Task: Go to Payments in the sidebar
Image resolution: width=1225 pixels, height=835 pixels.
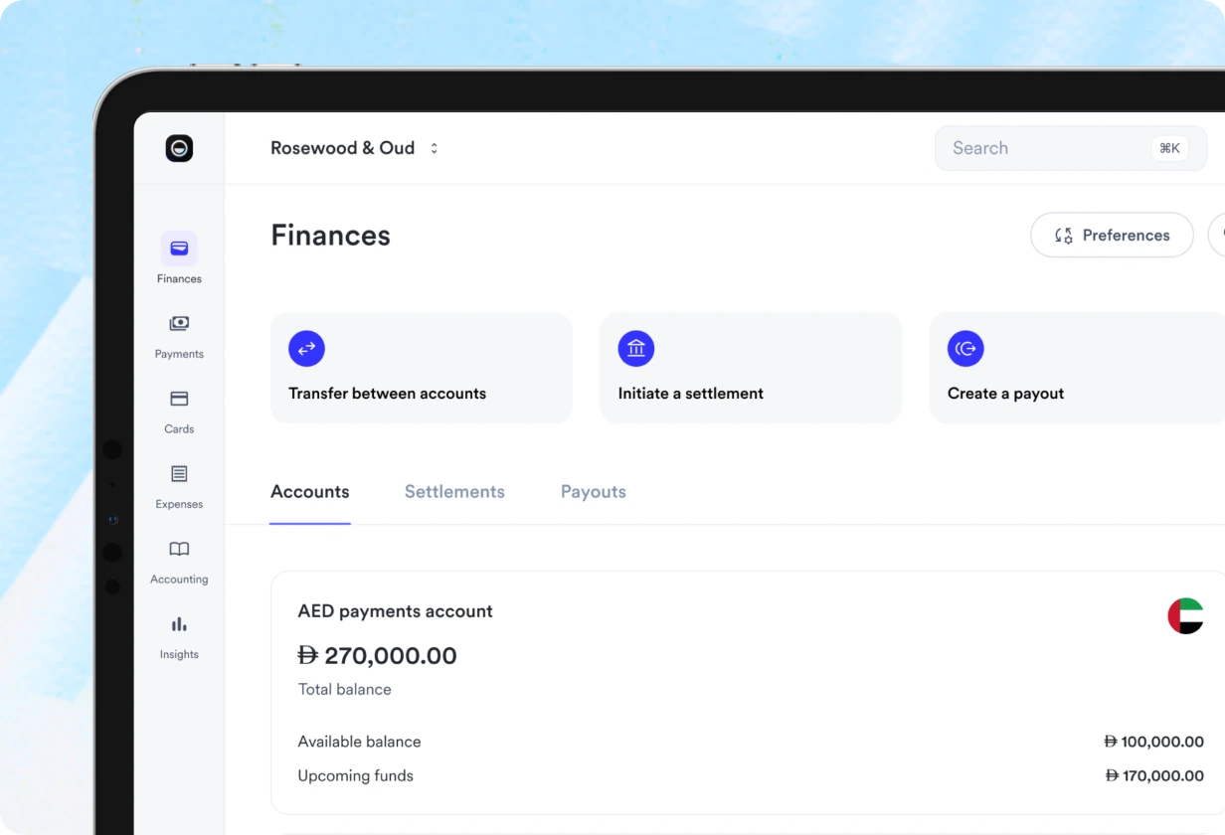Action: (x=179, y=324)
